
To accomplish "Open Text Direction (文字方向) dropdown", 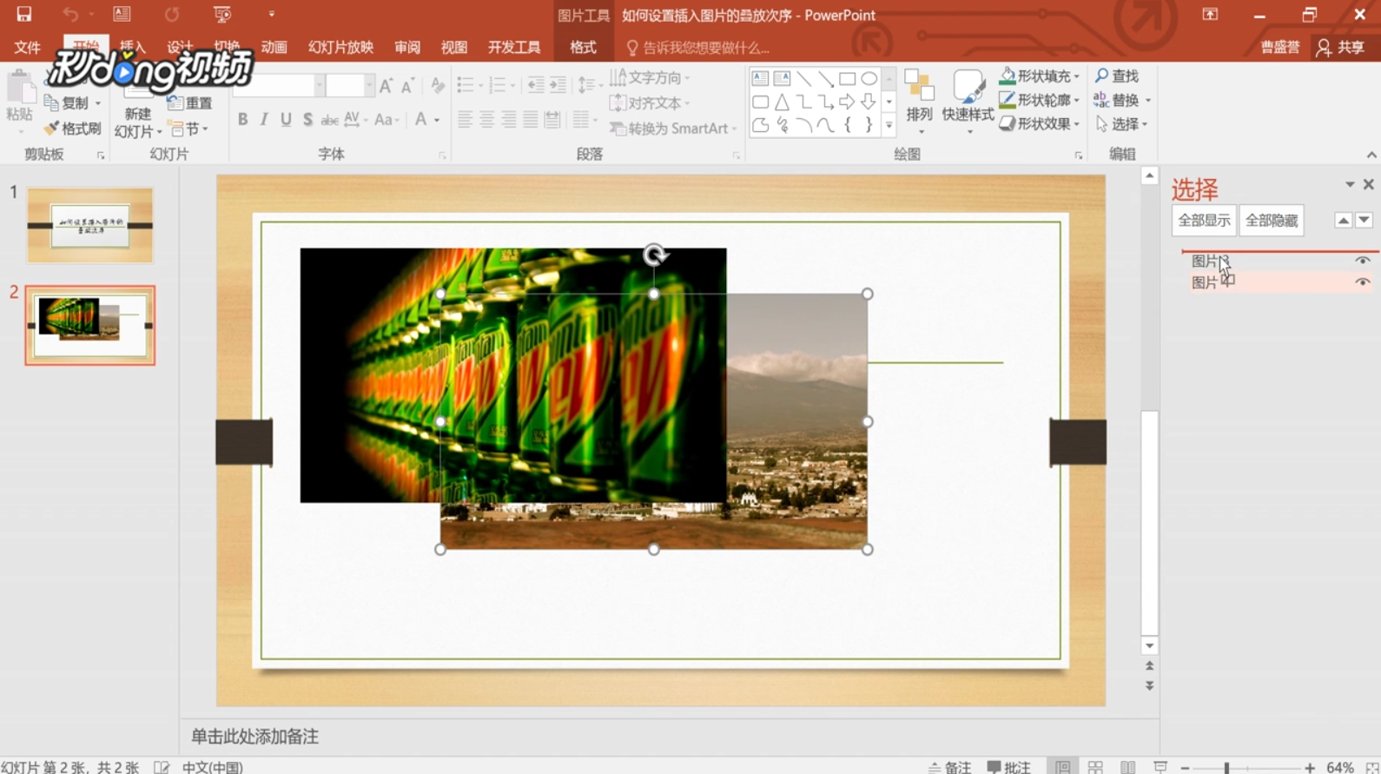I will coord(650,78).
